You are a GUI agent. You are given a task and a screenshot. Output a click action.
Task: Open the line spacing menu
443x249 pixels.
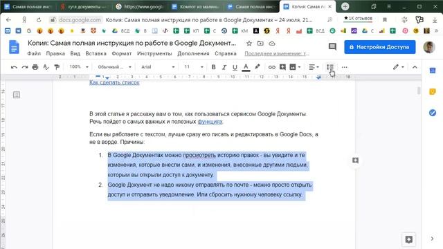(x=330, y=67)
